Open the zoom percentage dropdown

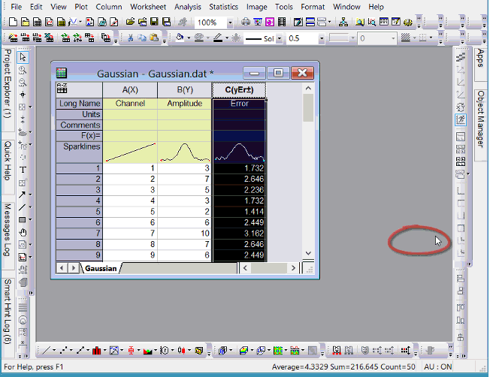point(230,23)
